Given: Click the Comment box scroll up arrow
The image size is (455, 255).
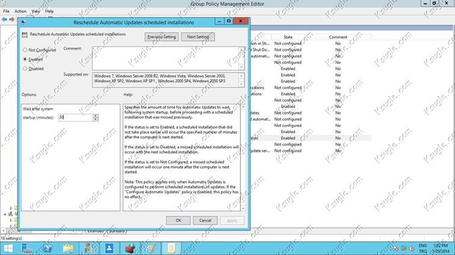Looking at the screenshot, I should tap(241, 50).
